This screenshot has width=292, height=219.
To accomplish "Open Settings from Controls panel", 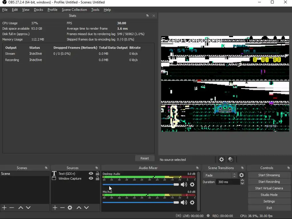I will (x=269, y=201).
